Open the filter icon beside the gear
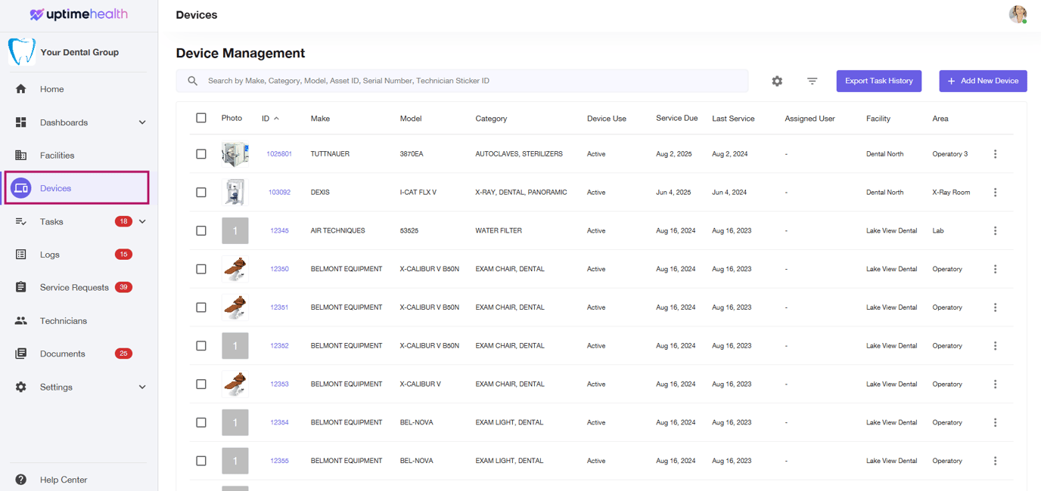 (812, 81)
